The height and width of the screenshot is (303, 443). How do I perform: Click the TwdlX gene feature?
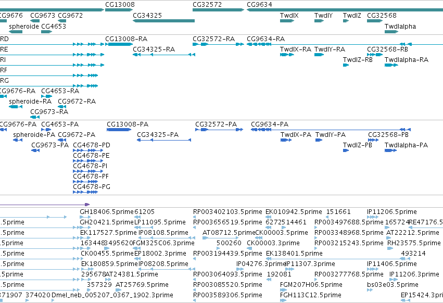click(287, 21)
